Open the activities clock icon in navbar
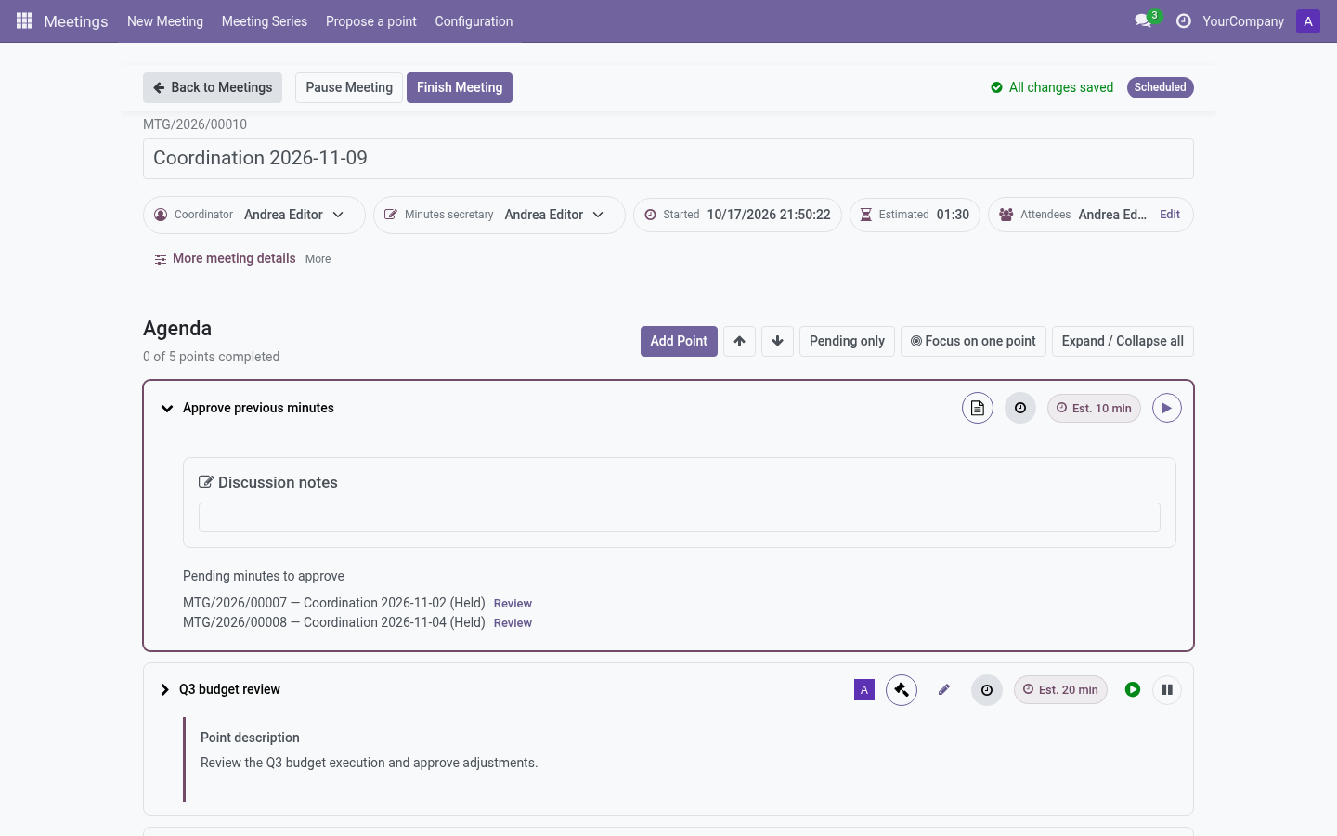 tap(1184, 20)
